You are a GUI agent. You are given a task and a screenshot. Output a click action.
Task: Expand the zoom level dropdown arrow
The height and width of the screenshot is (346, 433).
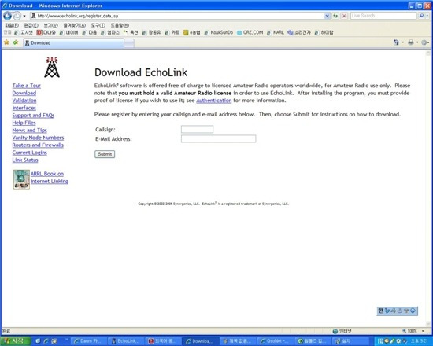(x=423, y=331)
